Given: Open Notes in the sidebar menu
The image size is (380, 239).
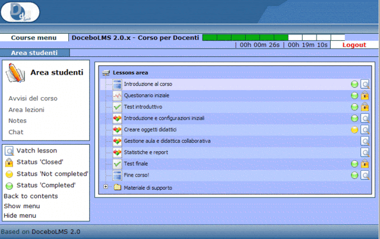Looking at the screenshot, I should coord(17,120).
